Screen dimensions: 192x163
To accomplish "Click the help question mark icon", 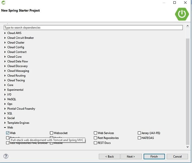I will pos(6,156).
